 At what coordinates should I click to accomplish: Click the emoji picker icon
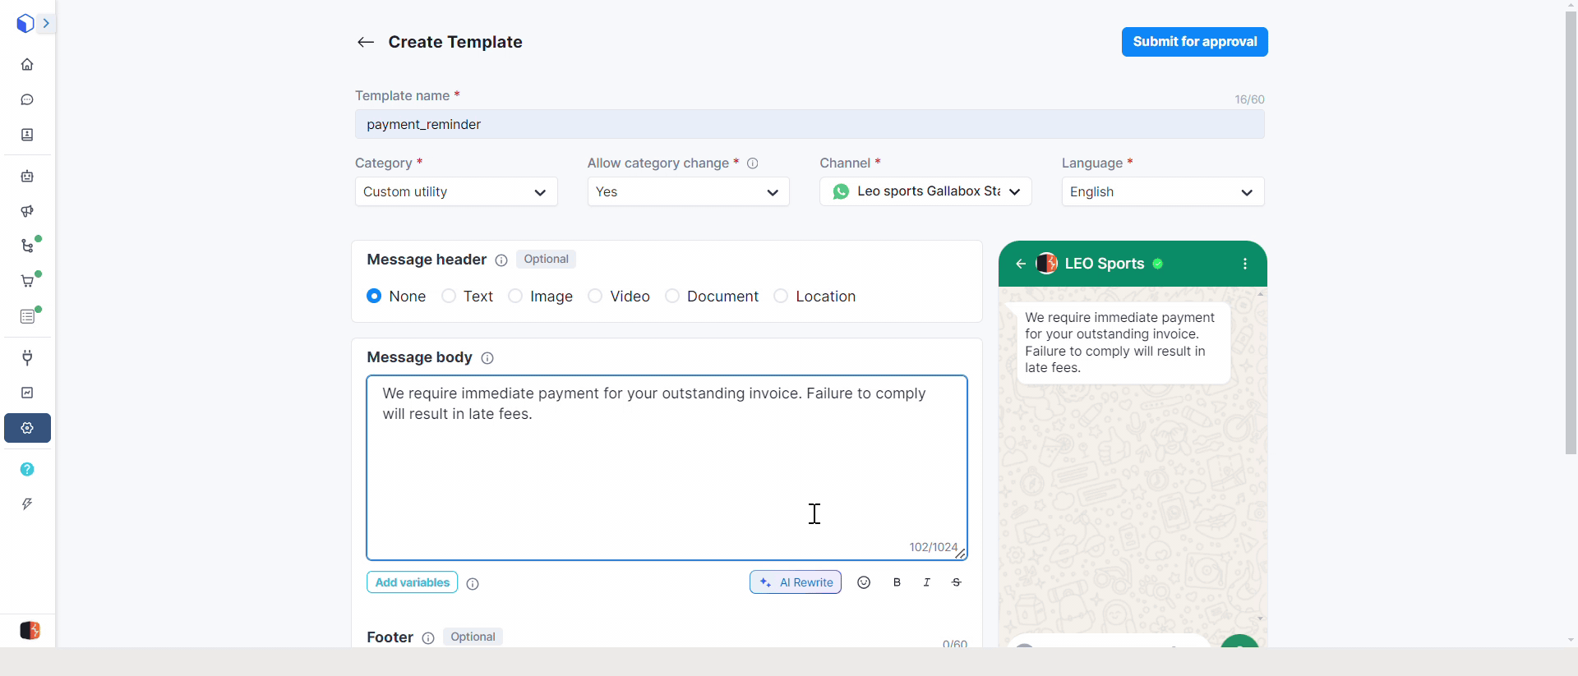pos(864,582)
